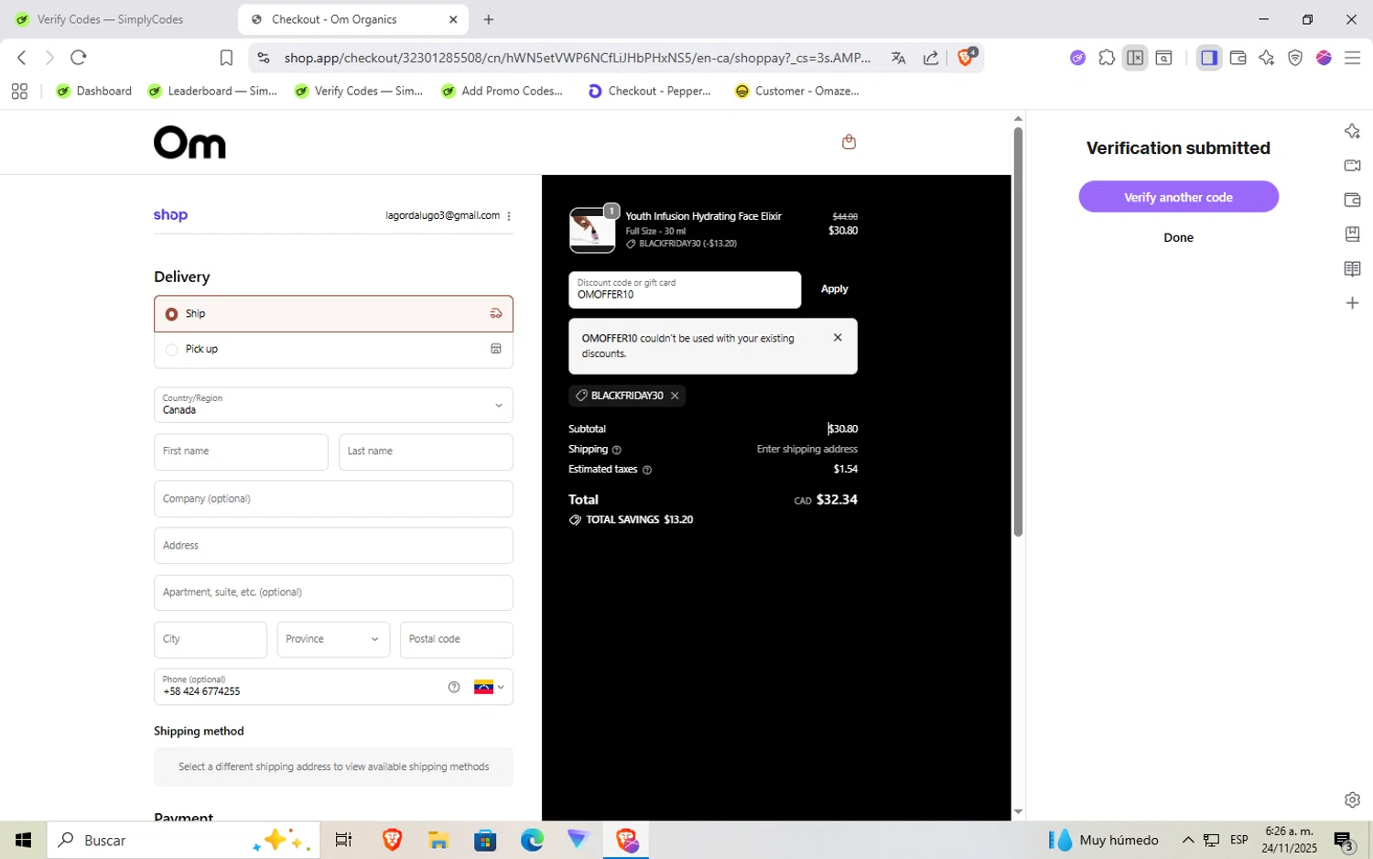
Task: Click the Last name field
Action: point(426,452)
